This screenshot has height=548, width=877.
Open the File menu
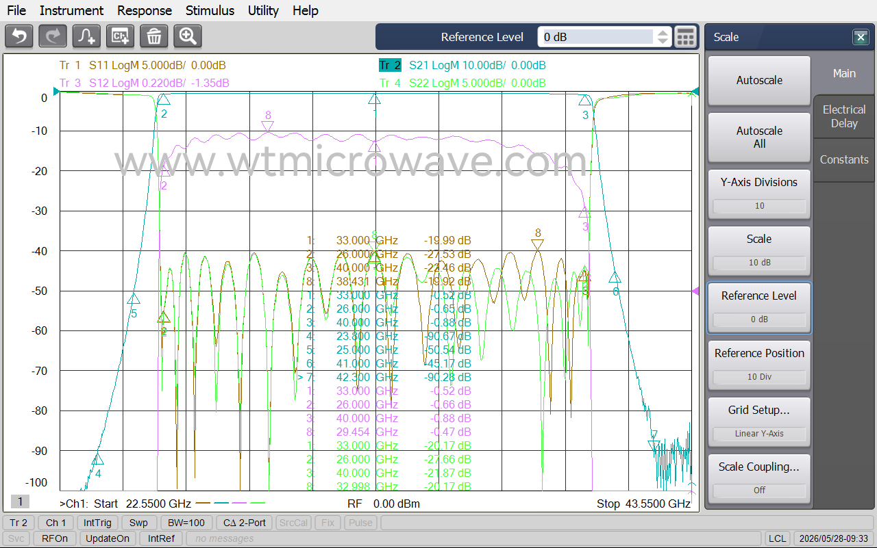(x=16, y=10)
